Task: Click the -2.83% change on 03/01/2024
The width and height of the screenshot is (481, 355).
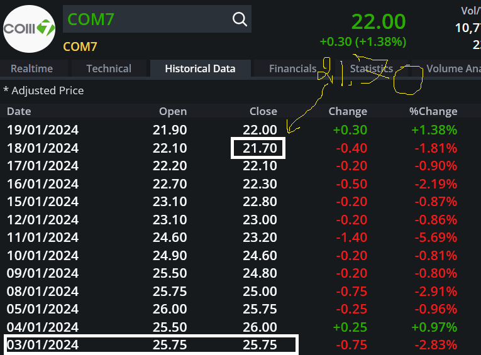Action: coord(436,345)
